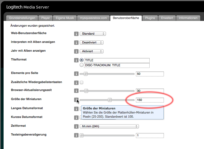Open the Informationen tab
The width and height of the screenshot is (204, 149).
pos(188,18)
